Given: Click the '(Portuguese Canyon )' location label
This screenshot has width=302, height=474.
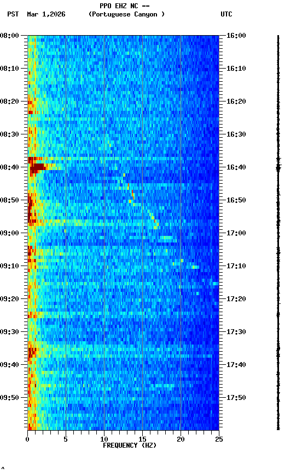Looking at the screenshot, I should 126,14.
